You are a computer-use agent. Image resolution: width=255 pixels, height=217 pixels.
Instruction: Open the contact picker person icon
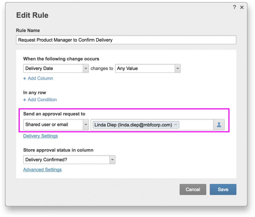[219, 125]
